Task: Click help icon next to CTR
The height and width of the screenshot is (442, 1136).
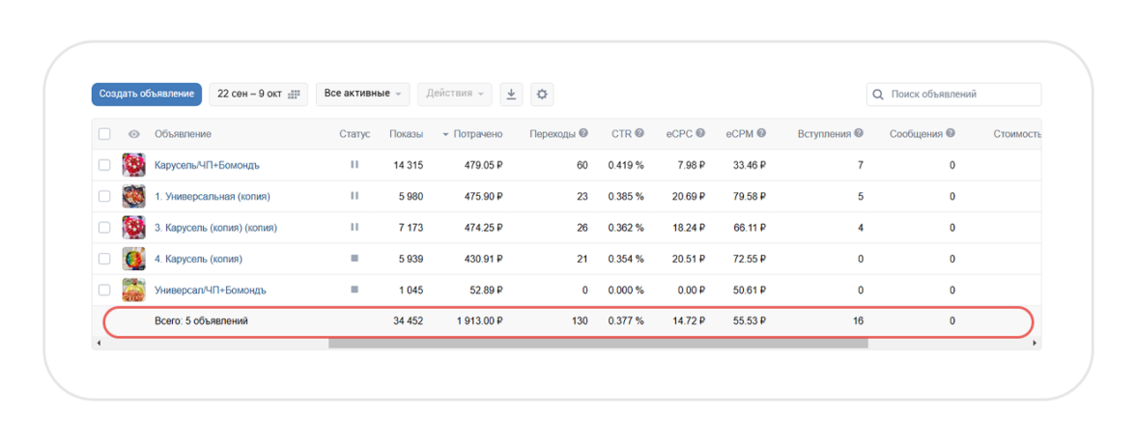Action: [x=639, y=133]
